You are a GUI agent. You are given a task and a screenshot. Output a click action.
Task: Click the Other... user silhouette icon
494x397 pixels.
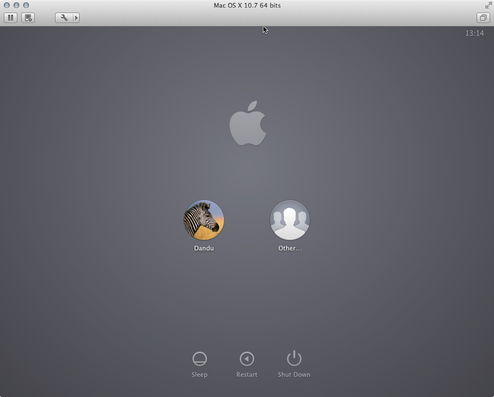(289, 220)
